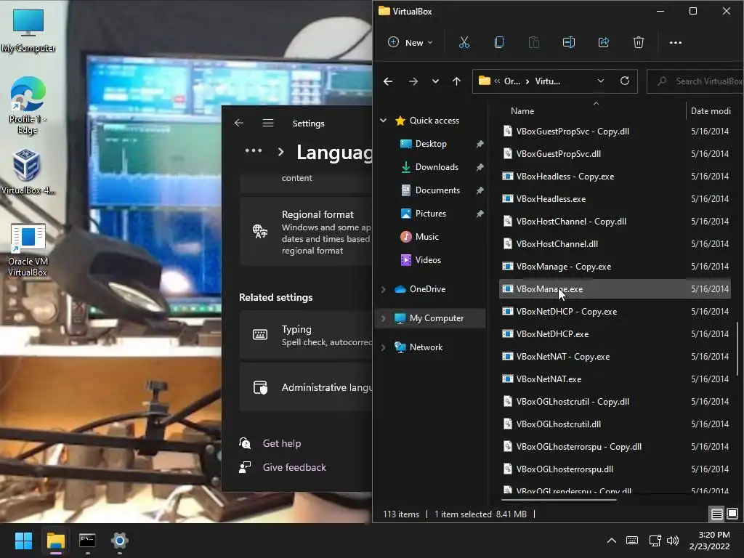Open Documents in Quick access
This screenshot has height=558, width=744.
(437, 190)
